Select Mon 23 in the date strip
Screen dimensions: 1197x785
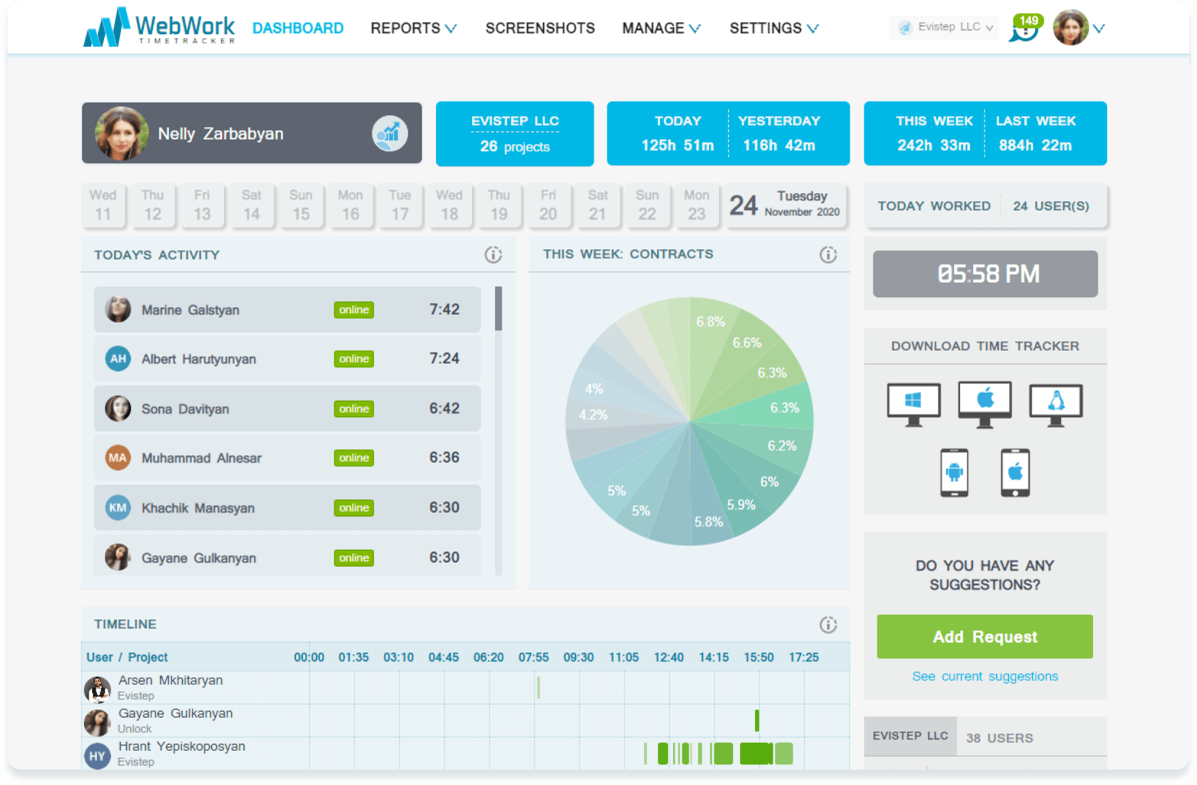click(x=697, y=205)
